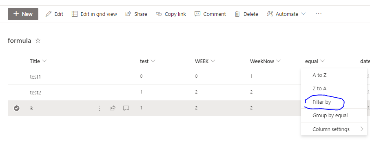Click the Edit pencil icon

49,14
